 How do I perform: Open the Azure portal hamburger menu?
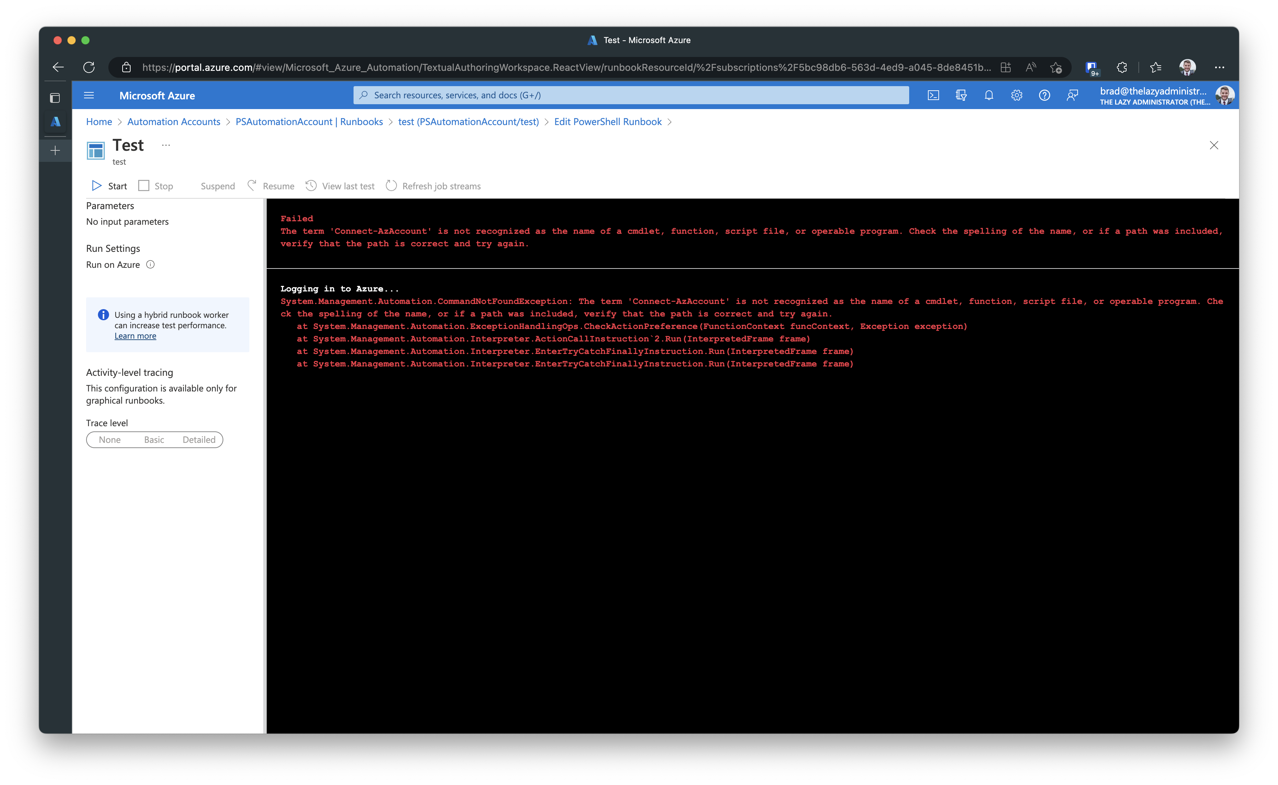(89, 95)
